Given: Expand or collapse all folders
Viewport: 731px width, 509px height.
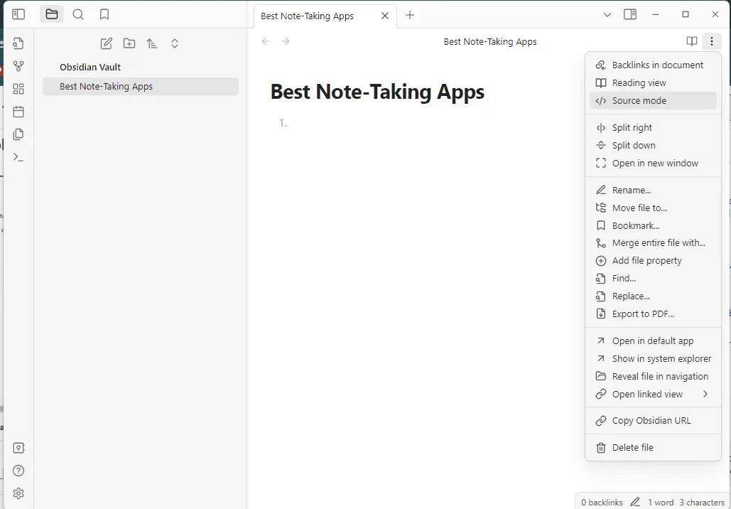Looking at the screenshot, I should pos(175,43).
